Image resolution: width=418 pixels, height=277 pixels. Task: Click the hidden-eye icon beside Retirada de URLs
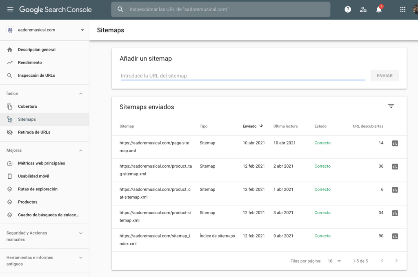click(10, 132)
